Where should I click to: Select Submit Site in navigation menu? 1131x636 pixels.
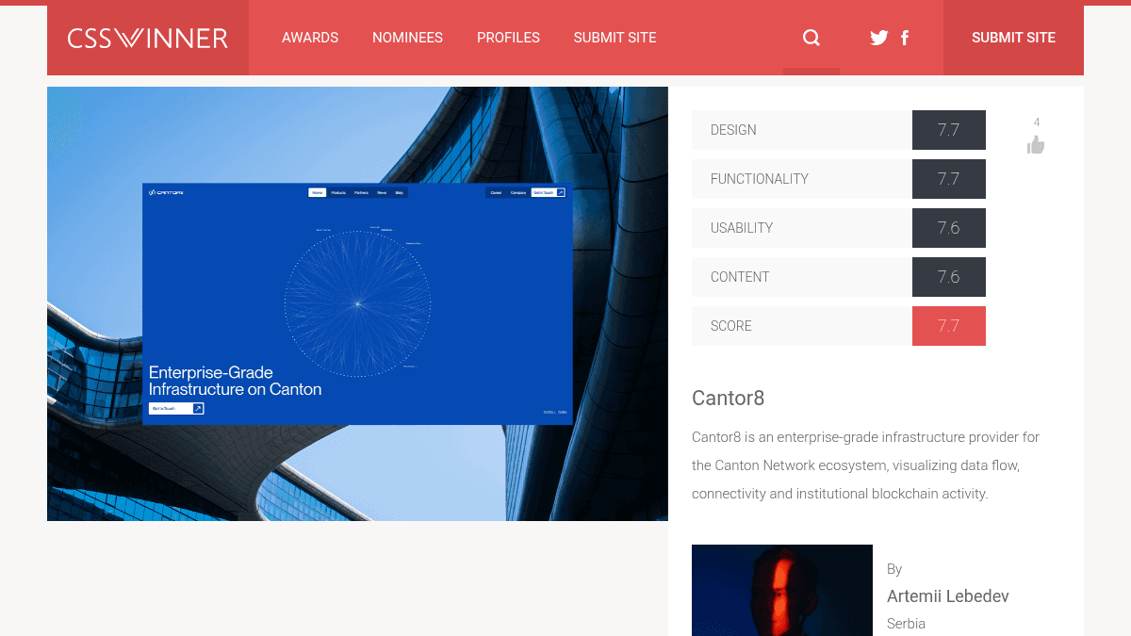click(615, 38)
